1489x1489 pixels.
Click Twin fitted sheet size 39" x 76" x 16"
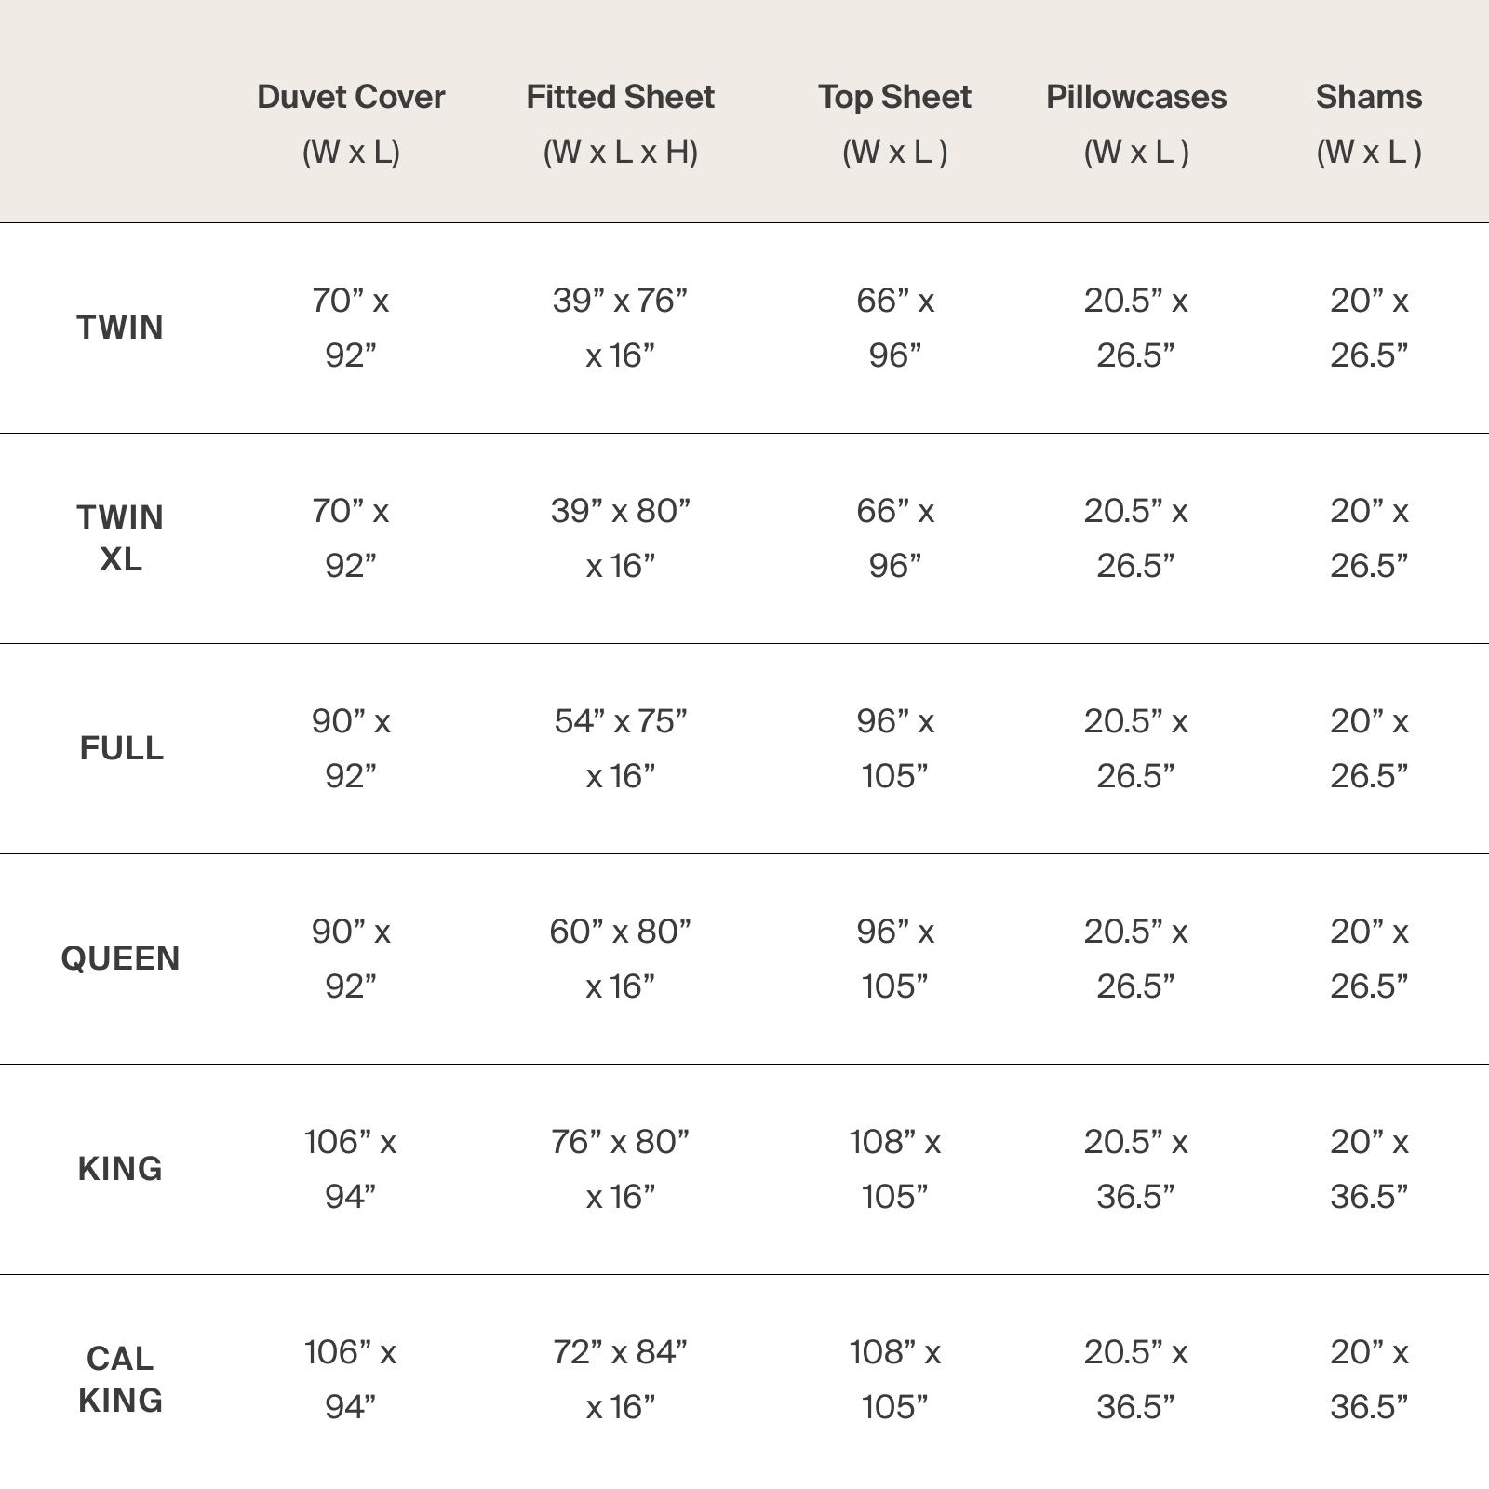coord(620,328)
